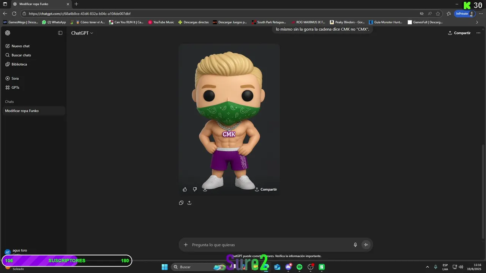The height and width of the screenshot is (273, 486).
Task: Select the Modificar ropa Funko browser tab
Action: (x=41, y=4)
